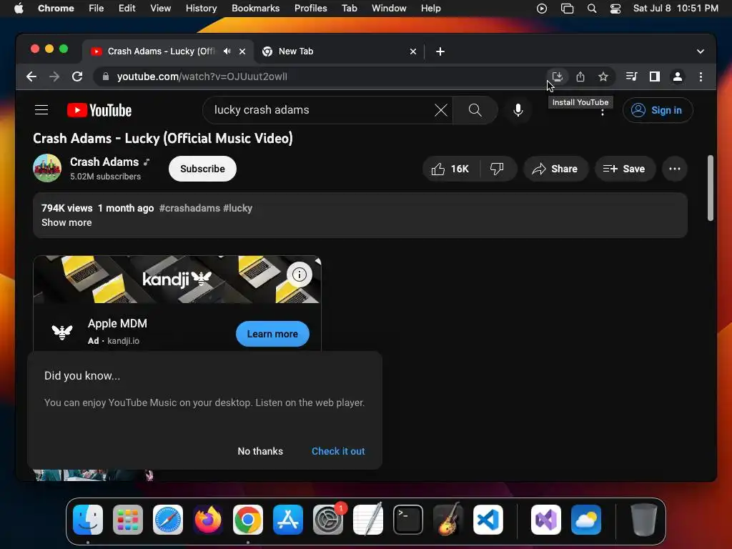Open the tab search chevron dropdown
Viewport: 732px width, 549px height.
click(701, 51)
